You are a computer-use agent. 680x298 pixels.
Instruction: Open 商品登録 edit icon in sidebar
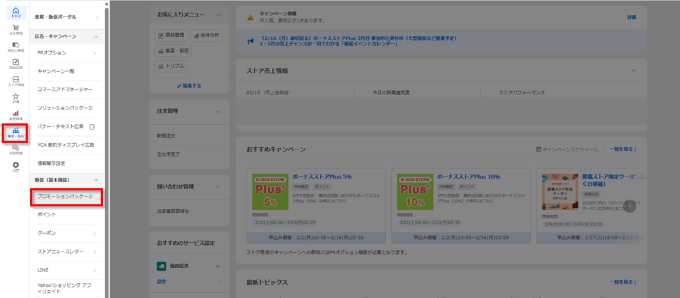point(16,63)
